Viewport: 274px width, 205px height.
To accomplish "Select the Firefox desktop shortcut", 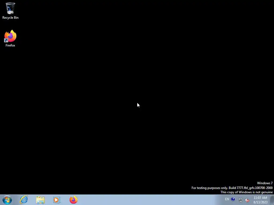I will coord(10,38).
